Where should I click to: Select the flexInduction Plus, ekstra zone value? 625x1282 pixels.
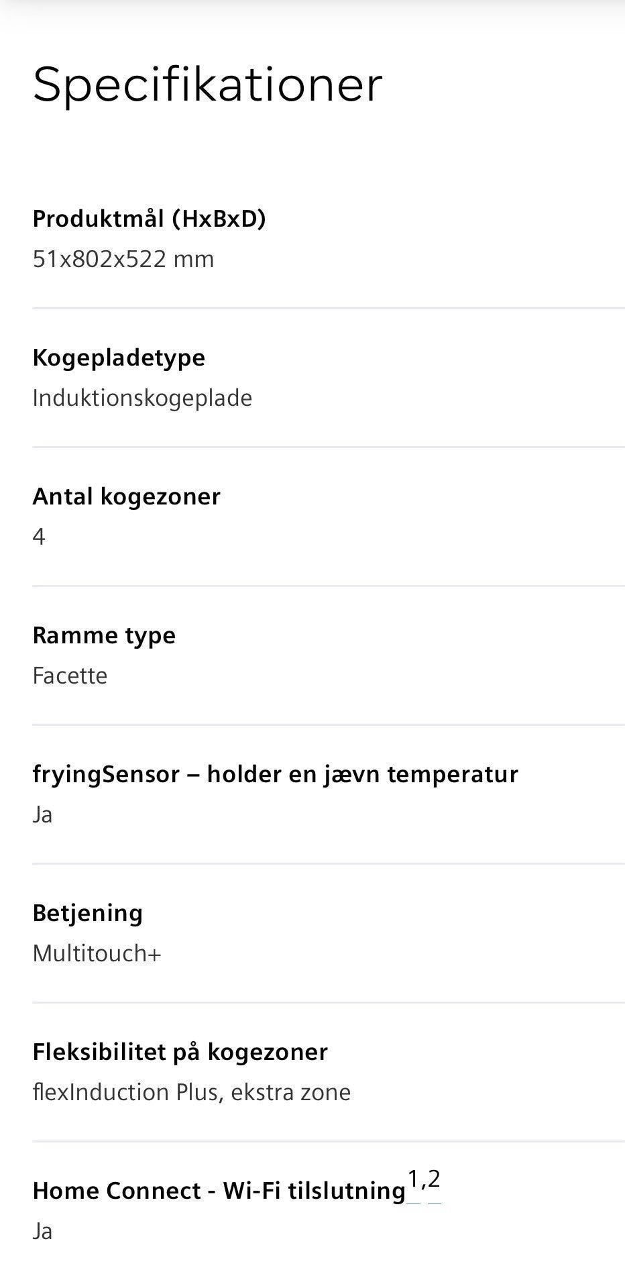tap(191, 1092)
